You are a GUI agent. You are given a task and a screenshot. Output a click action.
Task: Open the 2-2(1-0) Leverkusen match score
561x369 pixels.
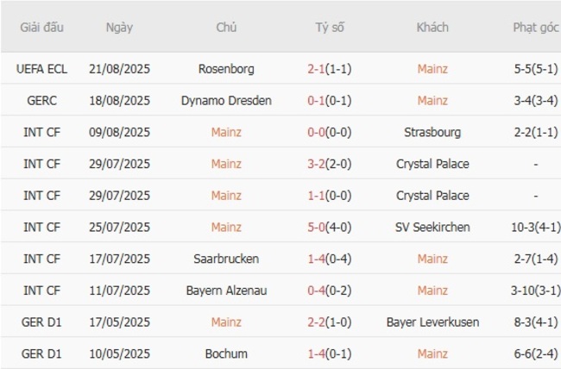click(329, 322)
